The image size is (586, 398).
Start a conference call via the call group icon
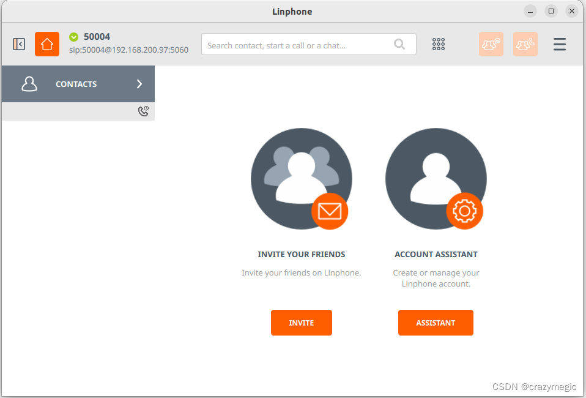pyautogui.click(x=525, y=44)
